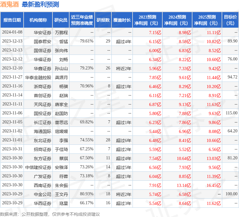This screenshot has height=217, width=239.
Task: Click the researcher name 赵瑞
Action: coord(64,95)
